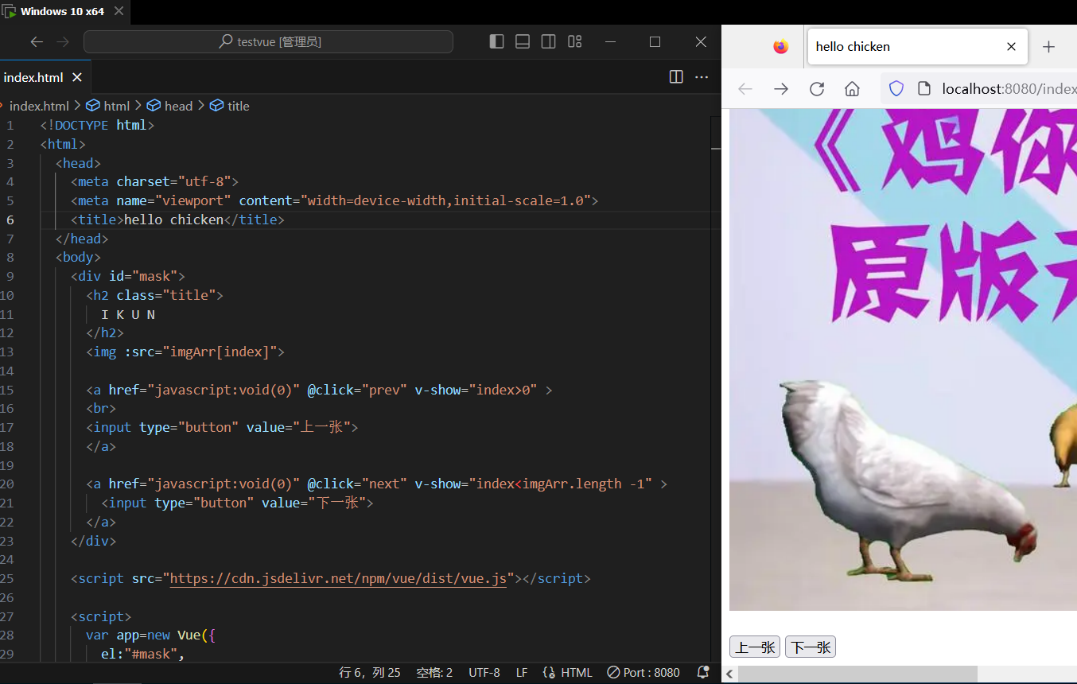Go back in VS Code navigation history
1077x684 pixels.
point(37,41)
